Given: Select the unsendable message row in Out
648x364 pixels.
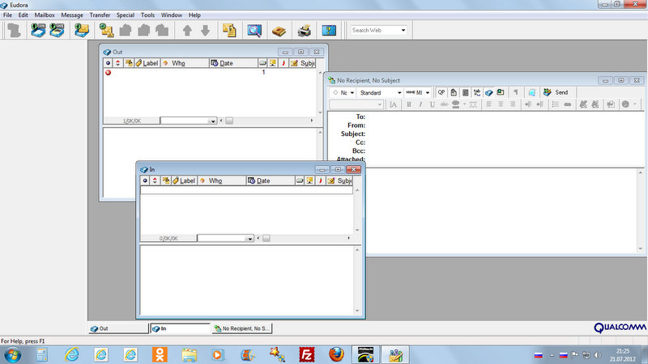Looking at the screenshot, I should 210,73.
